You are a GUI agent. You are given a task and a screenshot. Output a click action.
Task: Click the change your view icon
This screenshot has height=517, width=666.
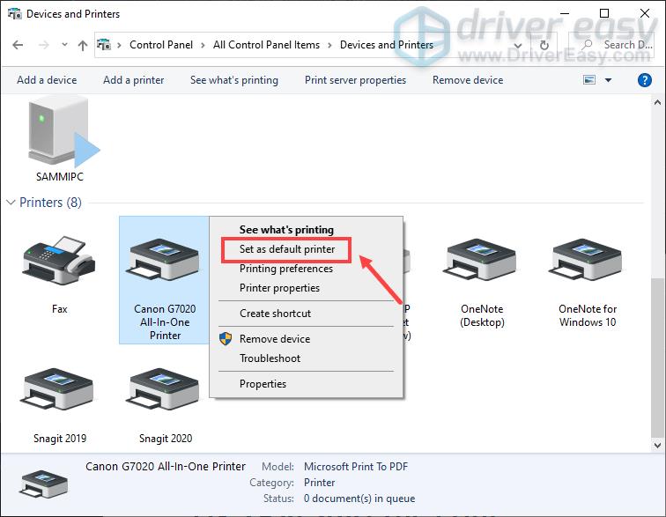(x=589, y=80)
